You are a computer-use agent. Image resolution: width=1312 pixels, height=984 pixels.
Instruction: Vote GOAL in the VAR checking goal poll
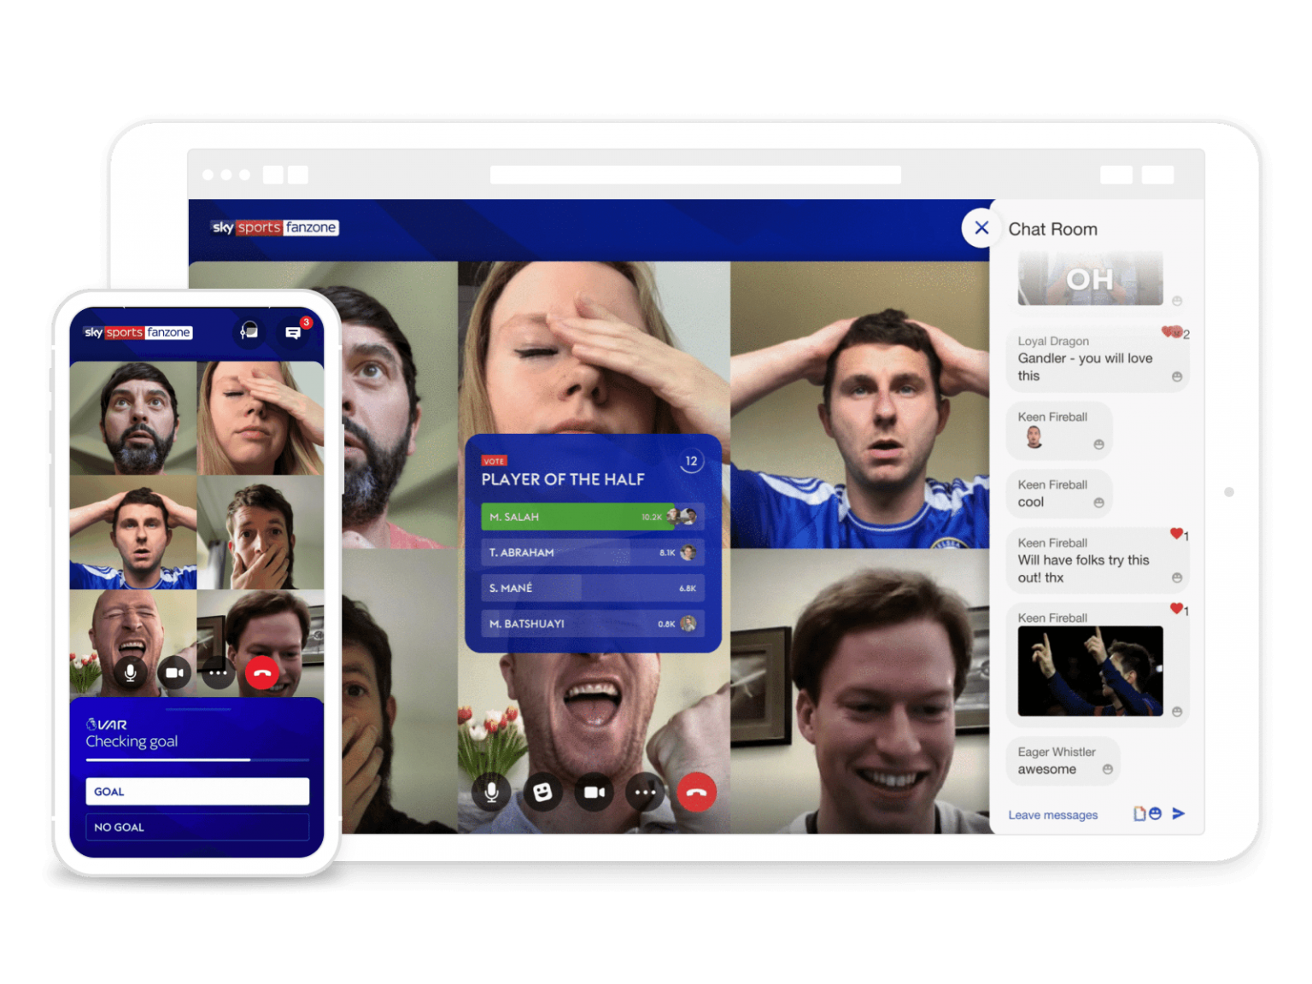[197, 791]
